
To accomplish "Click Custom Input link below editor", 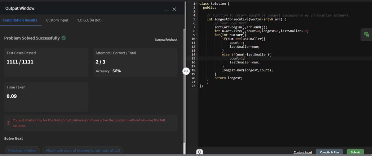I will pyautogui.click(x=303, y=152).
